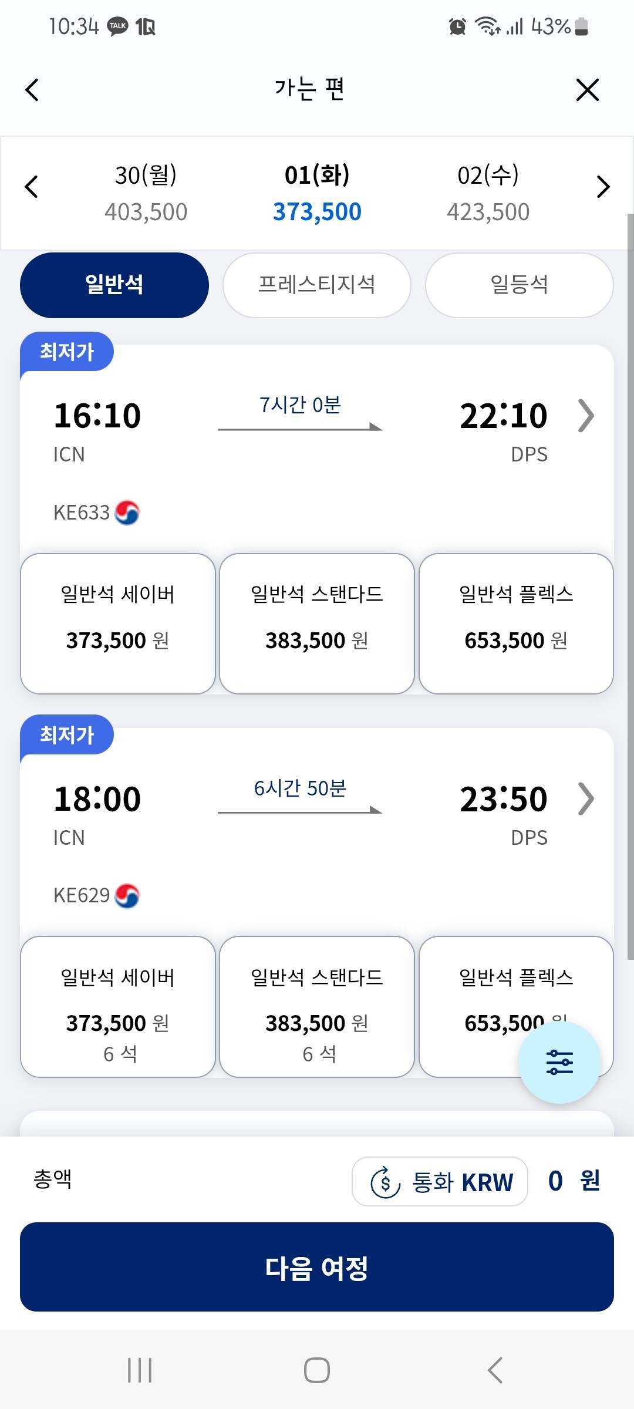Choose KE633 일반석 세이버 fare 373,500 원
Viewport: 634px width, 1409px height.
(x=118, y=623)
